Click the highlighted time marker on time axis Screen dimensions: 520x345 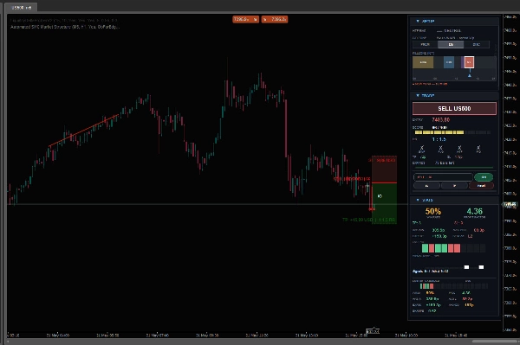coord(373,331)
